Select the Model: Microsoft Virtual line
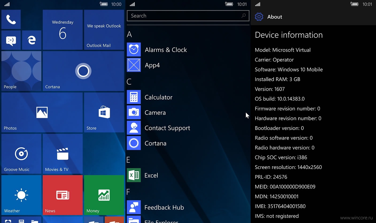The width and height of the screenshot is (376, 223). click(x=283, y=50)
